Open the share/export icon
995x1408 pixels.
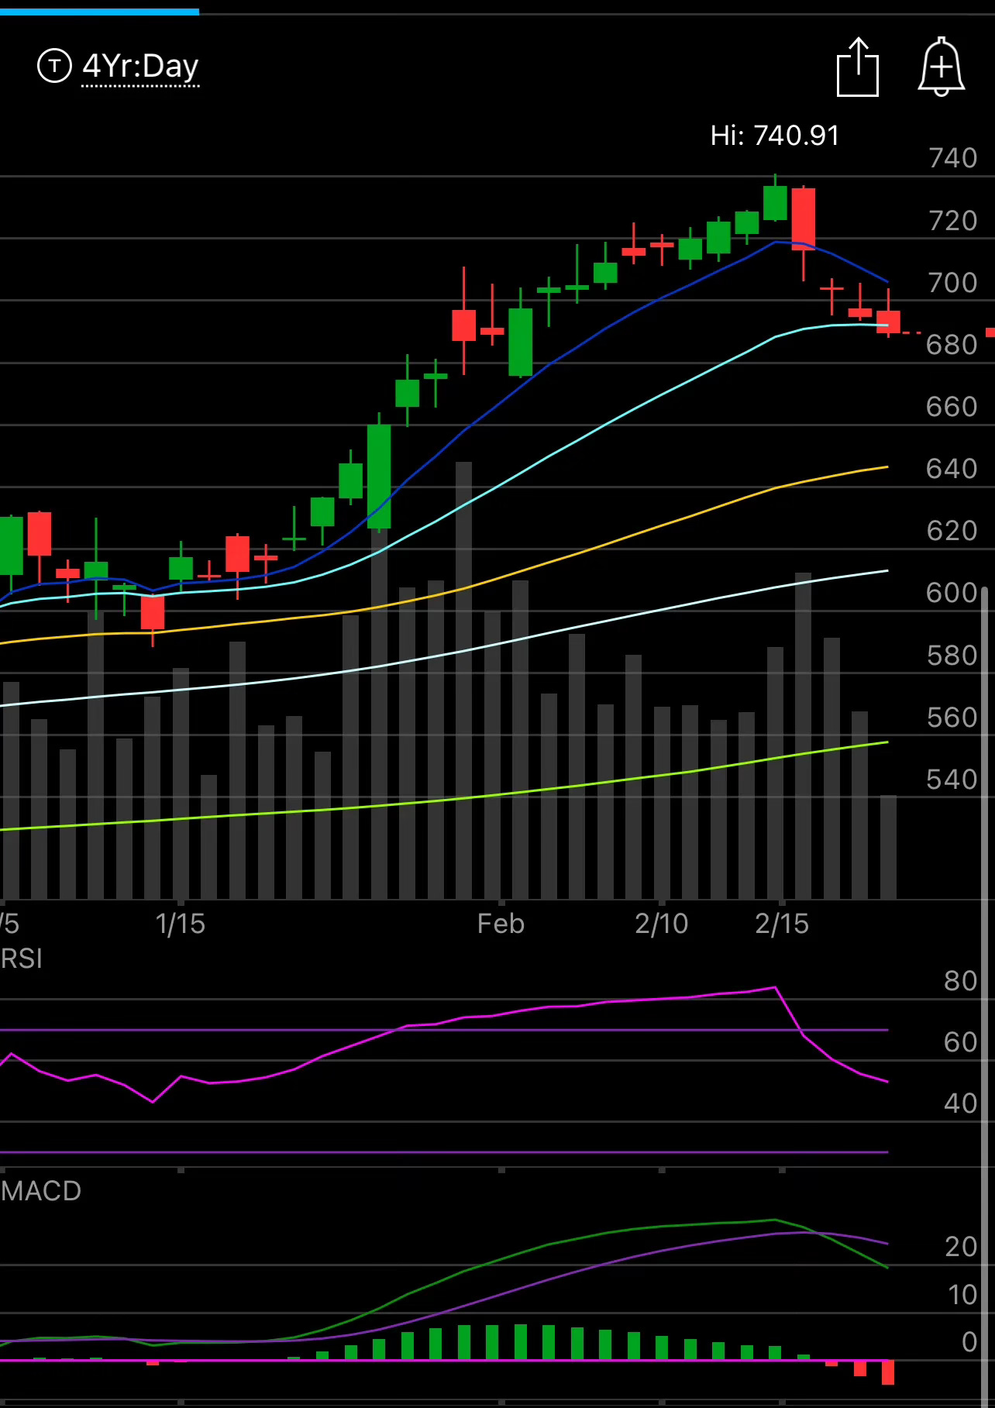[858, 67]
